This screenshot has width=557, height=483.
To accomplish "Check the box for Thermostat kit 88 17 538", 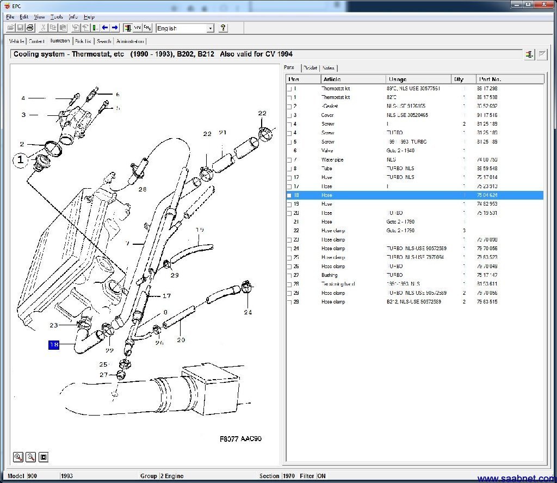I will click(x=289, y=98).
